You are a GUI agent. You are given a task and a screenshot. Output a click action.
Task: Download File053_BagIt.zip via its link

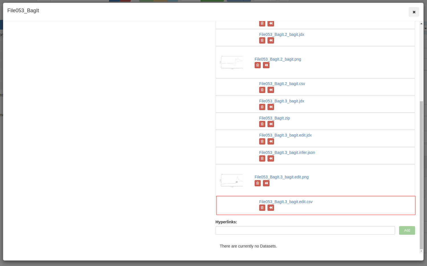(274, 118)
